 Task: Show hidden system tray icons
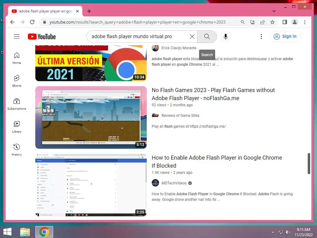tap(273, 232)
